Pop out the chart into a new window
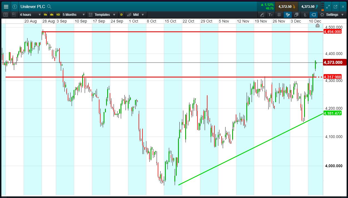This screenshot has width=348, height=198. (335, 7)
